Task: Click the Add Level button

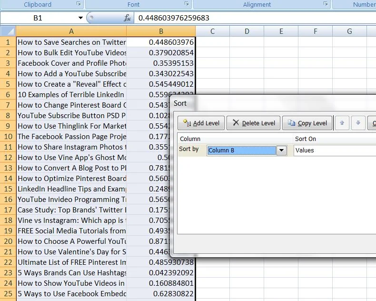Action: [201, 123]
